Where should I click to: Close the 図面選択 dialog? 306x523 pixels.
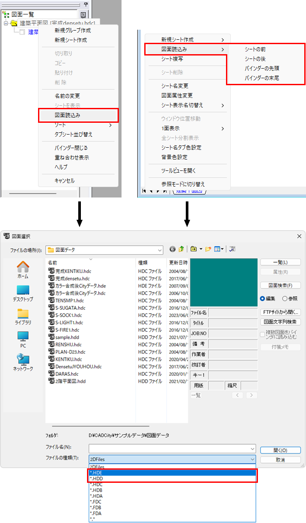click(x=299, y=236)
